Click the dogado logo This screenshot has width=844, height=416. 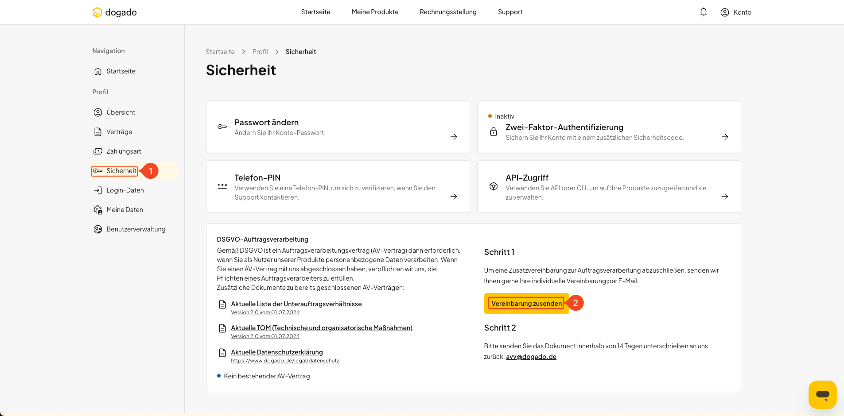[x=114, y=12]
